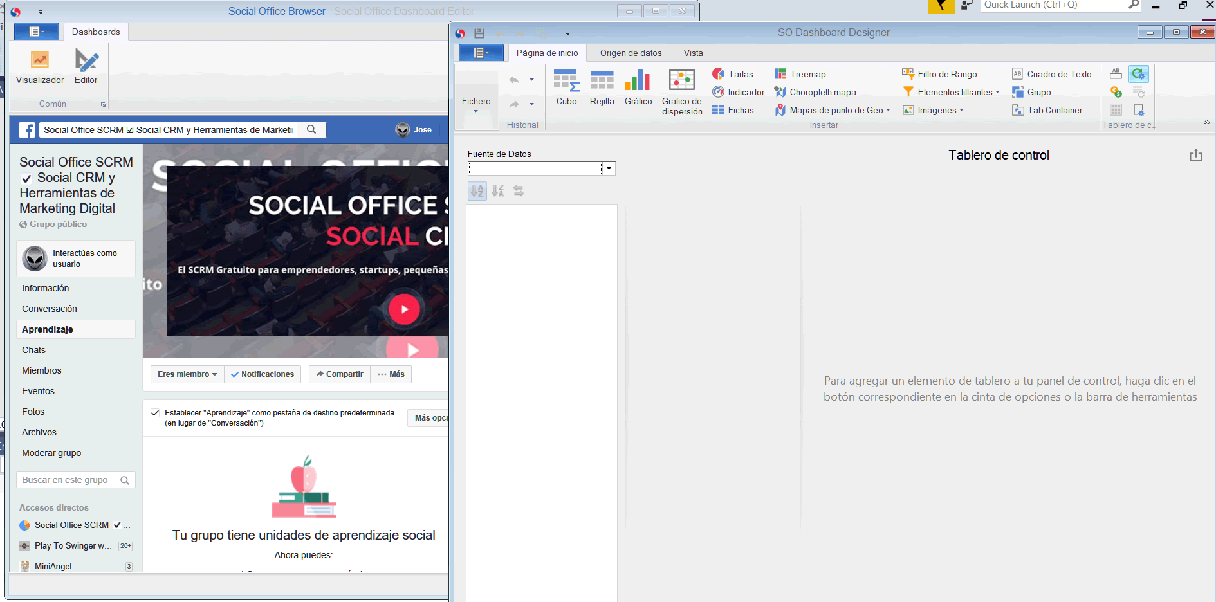Open the Designer application menu button
This screenshot has width=1216, height=602.
481,53
